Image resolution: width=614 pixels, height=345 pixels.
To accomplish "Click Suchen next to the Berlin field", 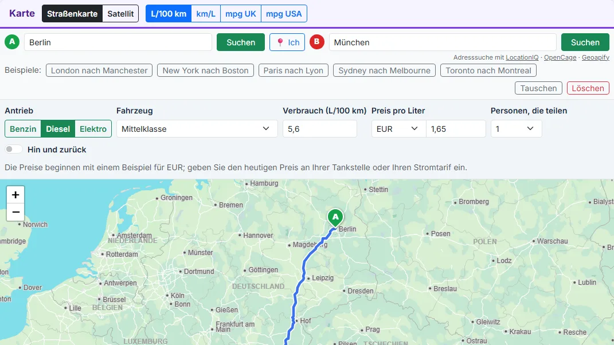I will click(240, 42).
